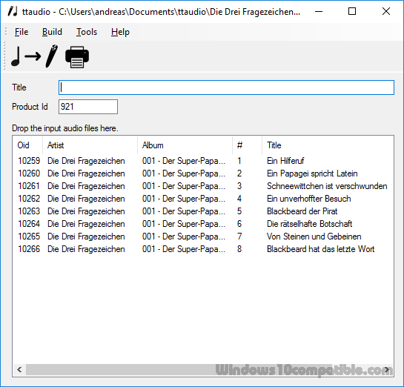Viewport: 404px width, 387px height.
Task: Click the Artist column header
Action: 90,145
